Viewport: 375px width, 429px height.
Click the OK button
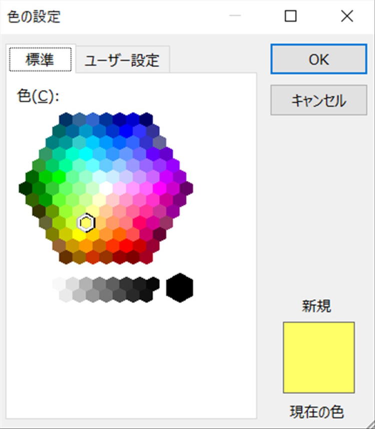[x=318, y=60]
